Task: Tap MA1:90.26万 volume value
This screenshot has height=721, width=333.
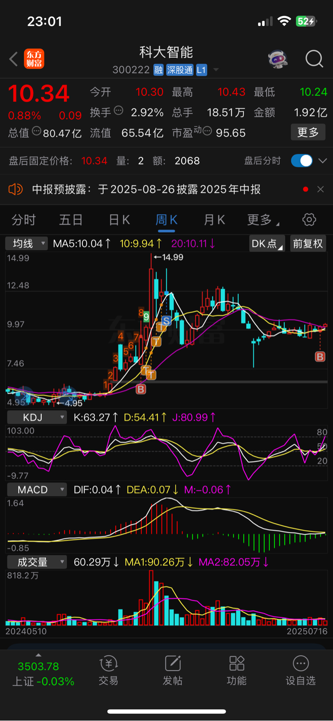Action: tap(159, 562)
